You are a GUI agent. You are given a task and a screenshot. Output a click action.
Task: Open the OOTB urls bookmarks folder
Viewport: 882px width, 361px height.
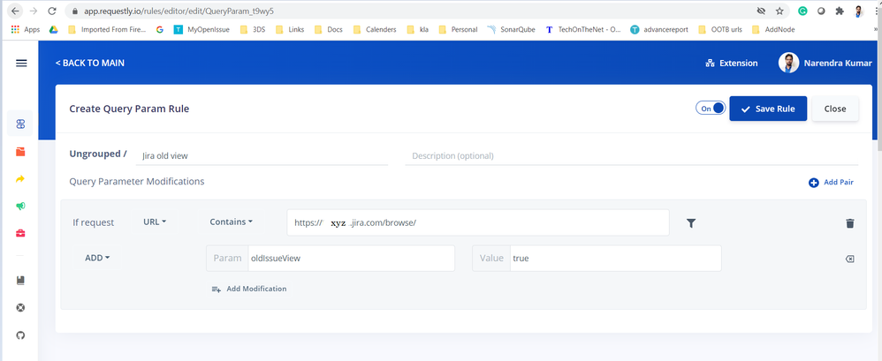click(719, 29)
